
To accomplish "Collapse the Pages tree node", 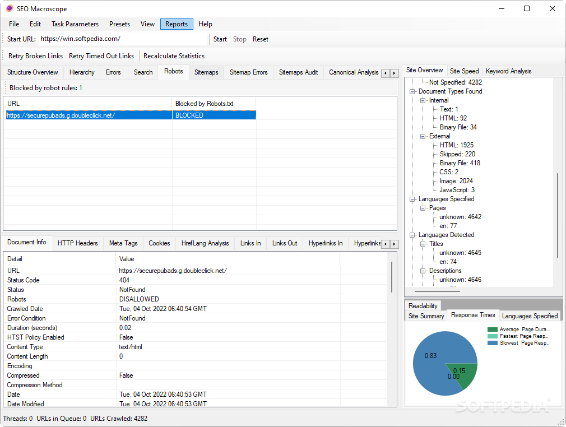I will [x=423, y=208].
